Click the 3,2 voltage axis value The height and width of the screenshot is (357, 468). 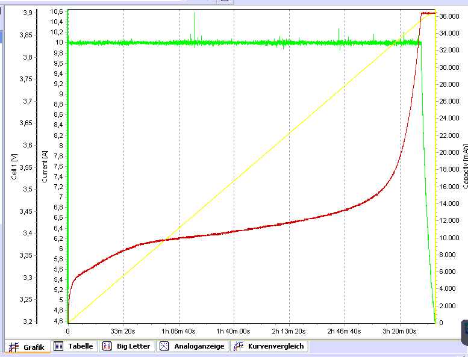click(x=26, y=321)
